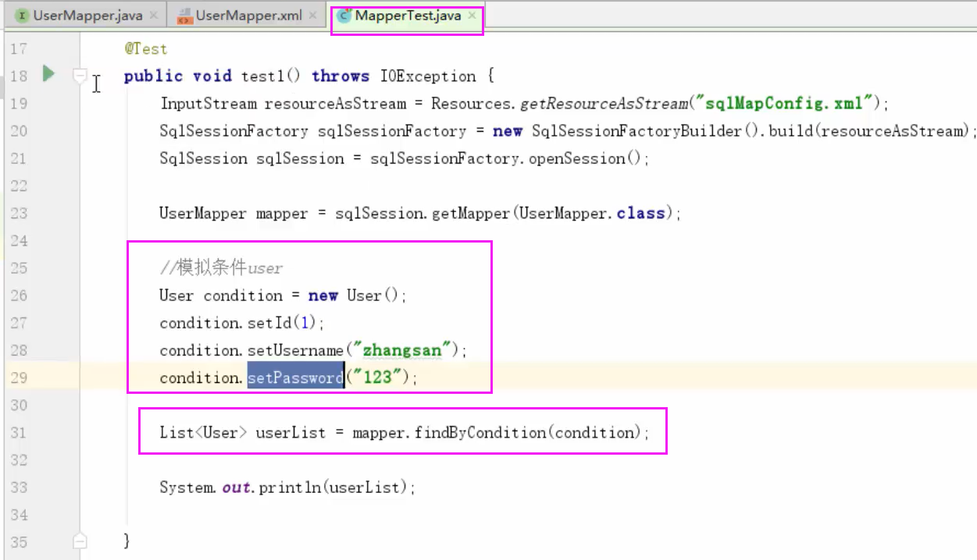
Task: Click line number 29 in the gutter
Action: pos(19,377)
